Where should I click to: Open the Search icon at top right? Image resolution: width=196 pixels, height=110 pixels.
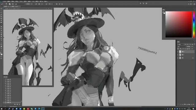(x=189, y=4)
